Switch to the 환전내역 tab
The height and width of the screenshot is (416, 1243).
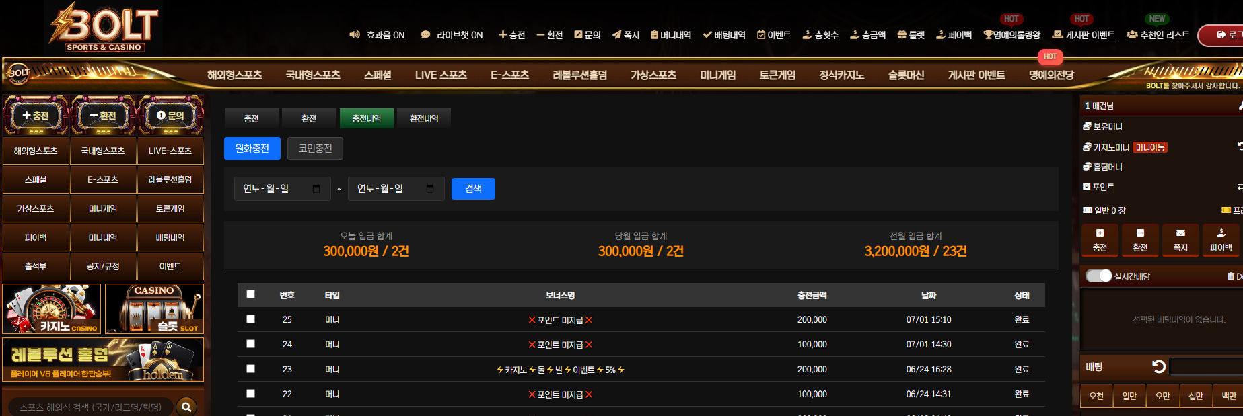coord(424,118)
